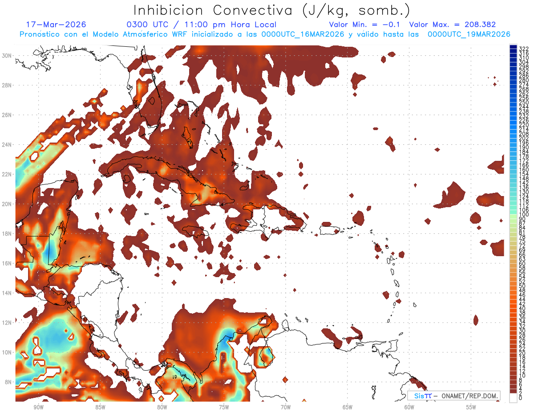
Task: Click the '90W' longitude label
Action: [38, 407]
